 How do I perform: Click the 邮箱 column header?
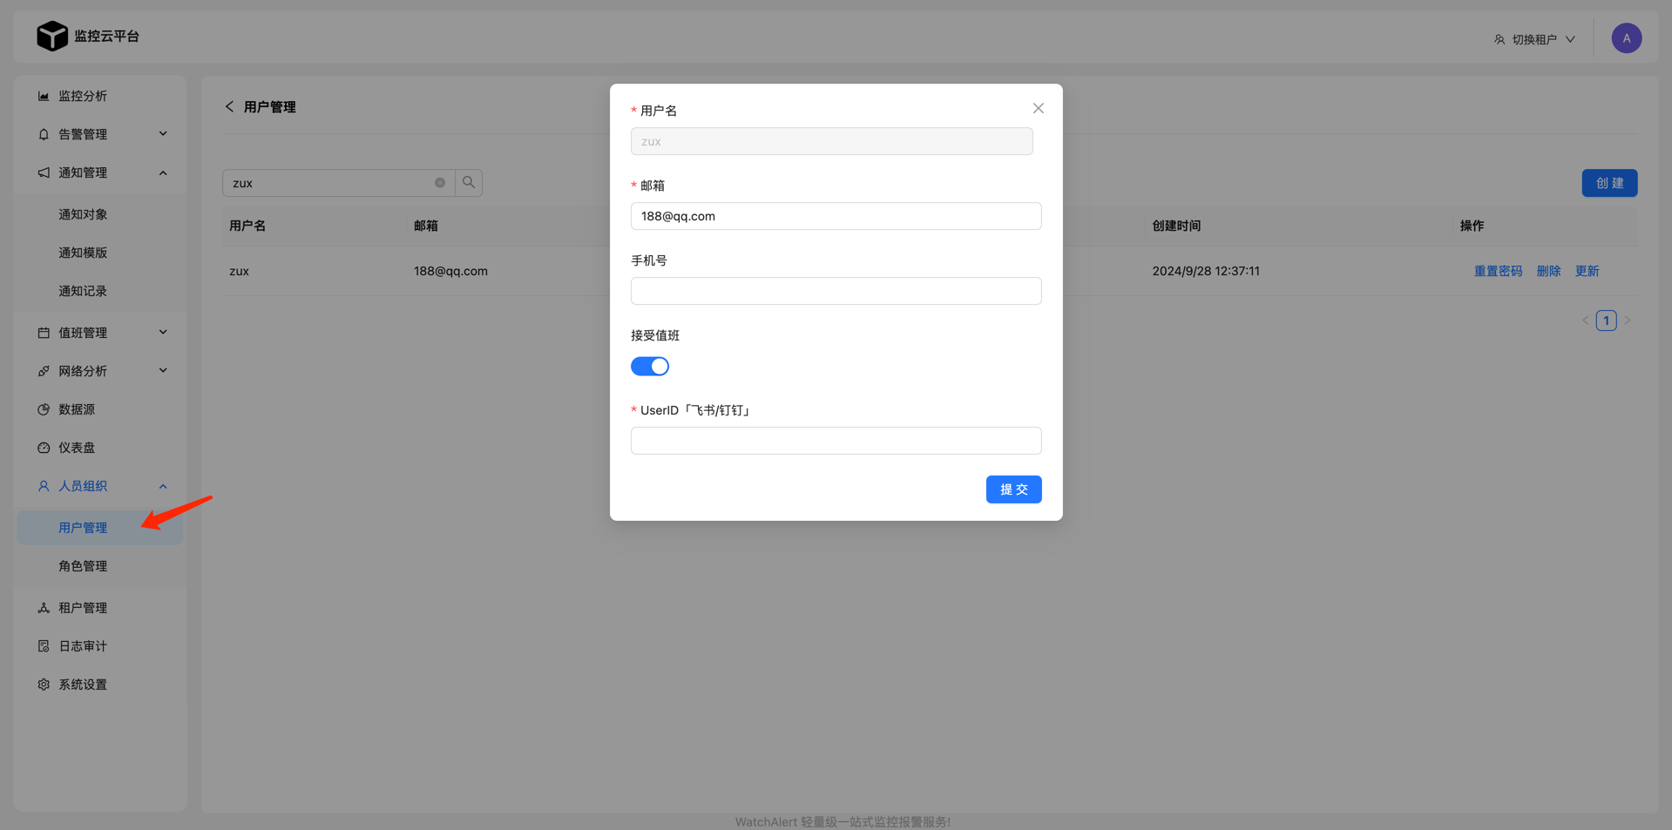[x=426, y=226]
